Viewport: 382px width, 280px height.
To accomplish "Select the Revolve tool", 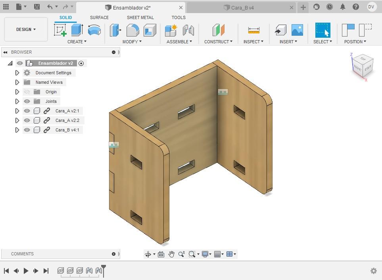I will tap(94, 30).
